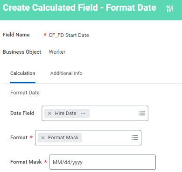
Task: Switch to the Calculation tab
Action: pos(23,73)
